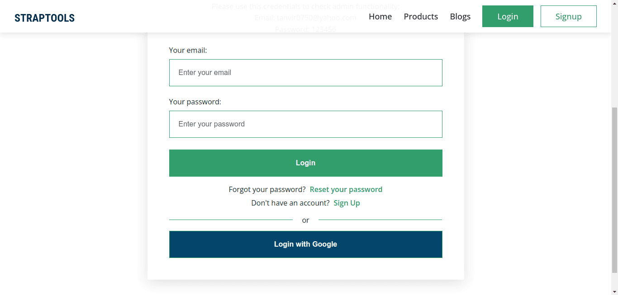The image size is (618, 295).
Task: Click the scrollbar down arrow
Action: 614,292
